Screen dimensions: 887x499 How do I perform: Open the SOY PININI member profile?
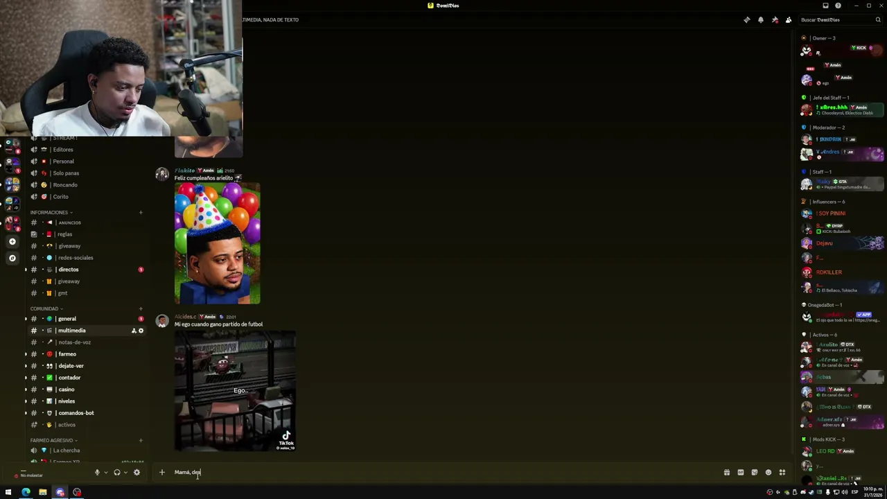tap(842, 213)
